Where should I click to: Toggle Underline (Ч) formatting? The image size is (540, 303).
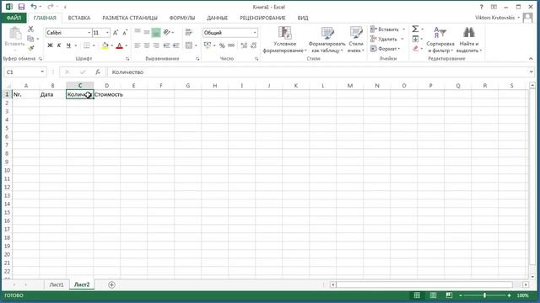click(x=68, y=45)
